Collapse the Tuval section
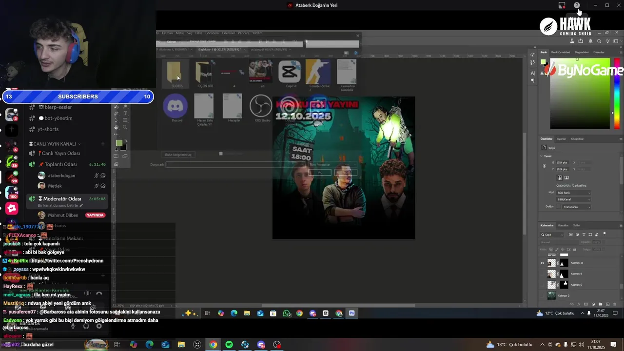Screen dimensions: 624x351 point(541,156)
